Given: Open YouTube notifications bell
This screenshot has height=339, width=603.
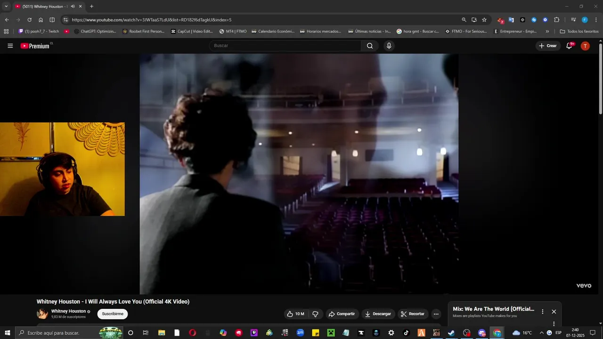Looking at the screenshot, I should point(569,46).
